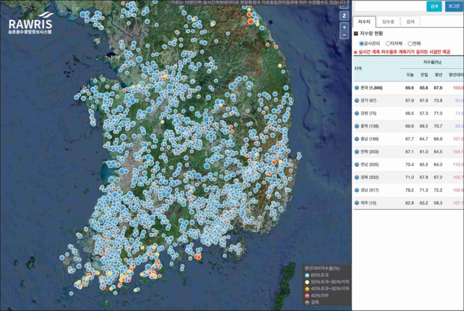Select the 전체 radio option
This screenshot has height=311, width=464.
coord(410,43)
